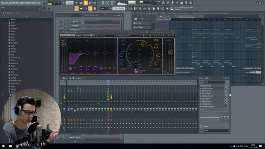Select the For Propes playlist track
This screenshot has height=149, width=265.
(142, 27)
